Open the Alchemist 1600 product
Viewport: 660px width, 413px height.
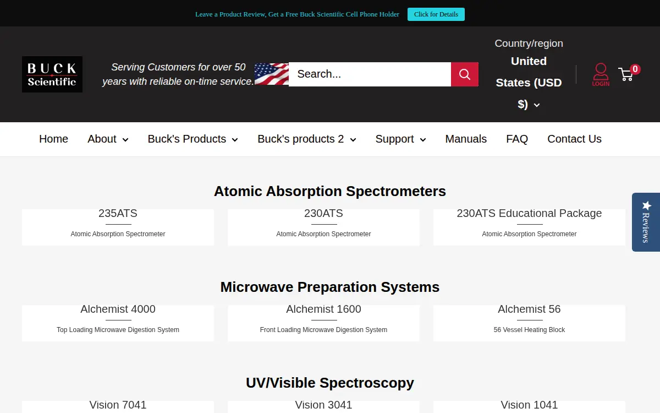tap(323, 323)
